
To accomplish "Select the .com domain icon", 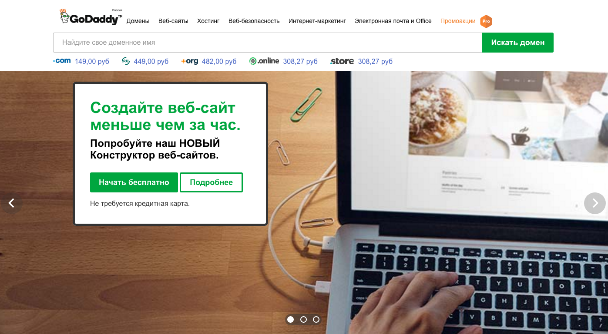I will tap(62, 61).
